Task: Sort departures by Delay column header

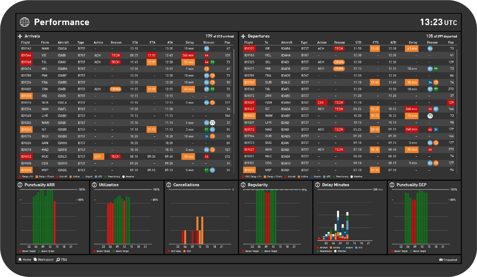Action: pyautogui.click(x=413, y=42)
